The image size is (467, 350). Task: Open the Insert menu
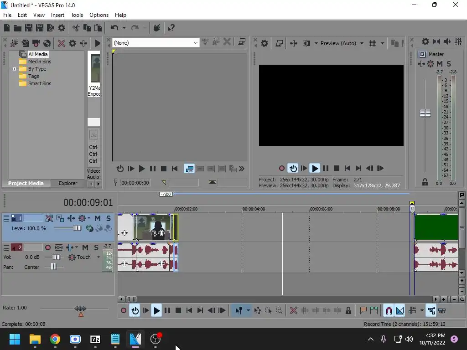tap(57, 15)
